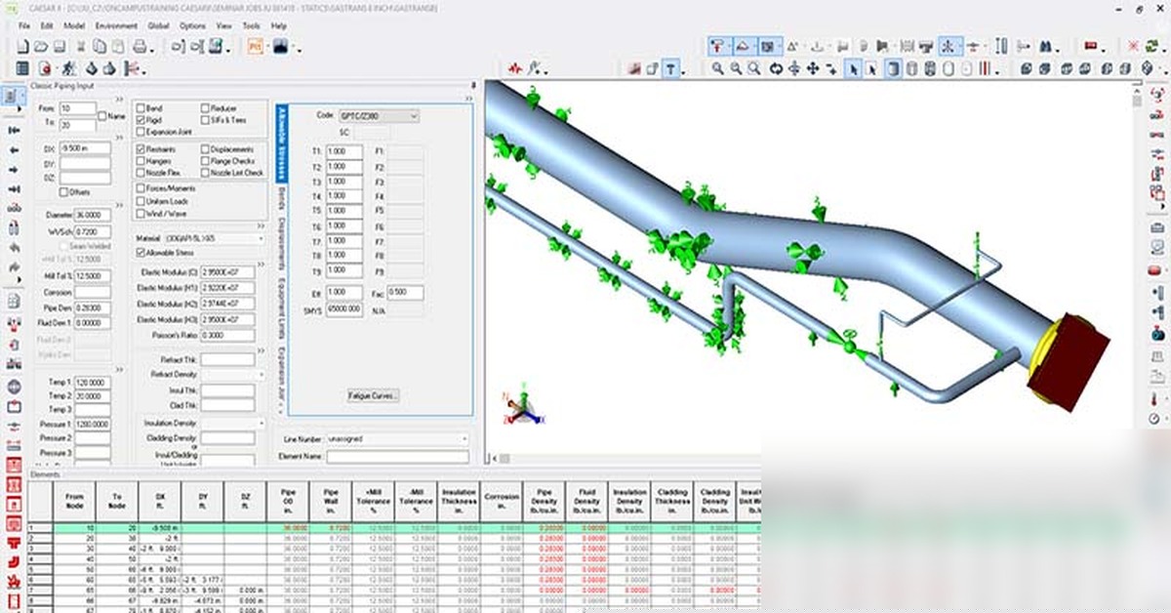Viewport: 1171px width, 613px height.
Task: Open the Line Number dropdown
Action: 462,439
